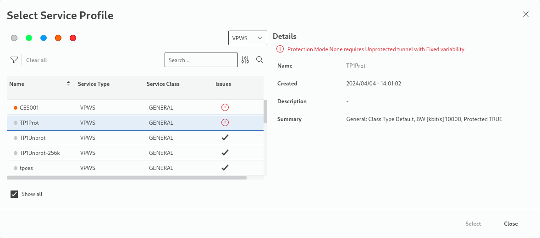Click the Service Class column header
540x238 pixels.
[163, 84]
